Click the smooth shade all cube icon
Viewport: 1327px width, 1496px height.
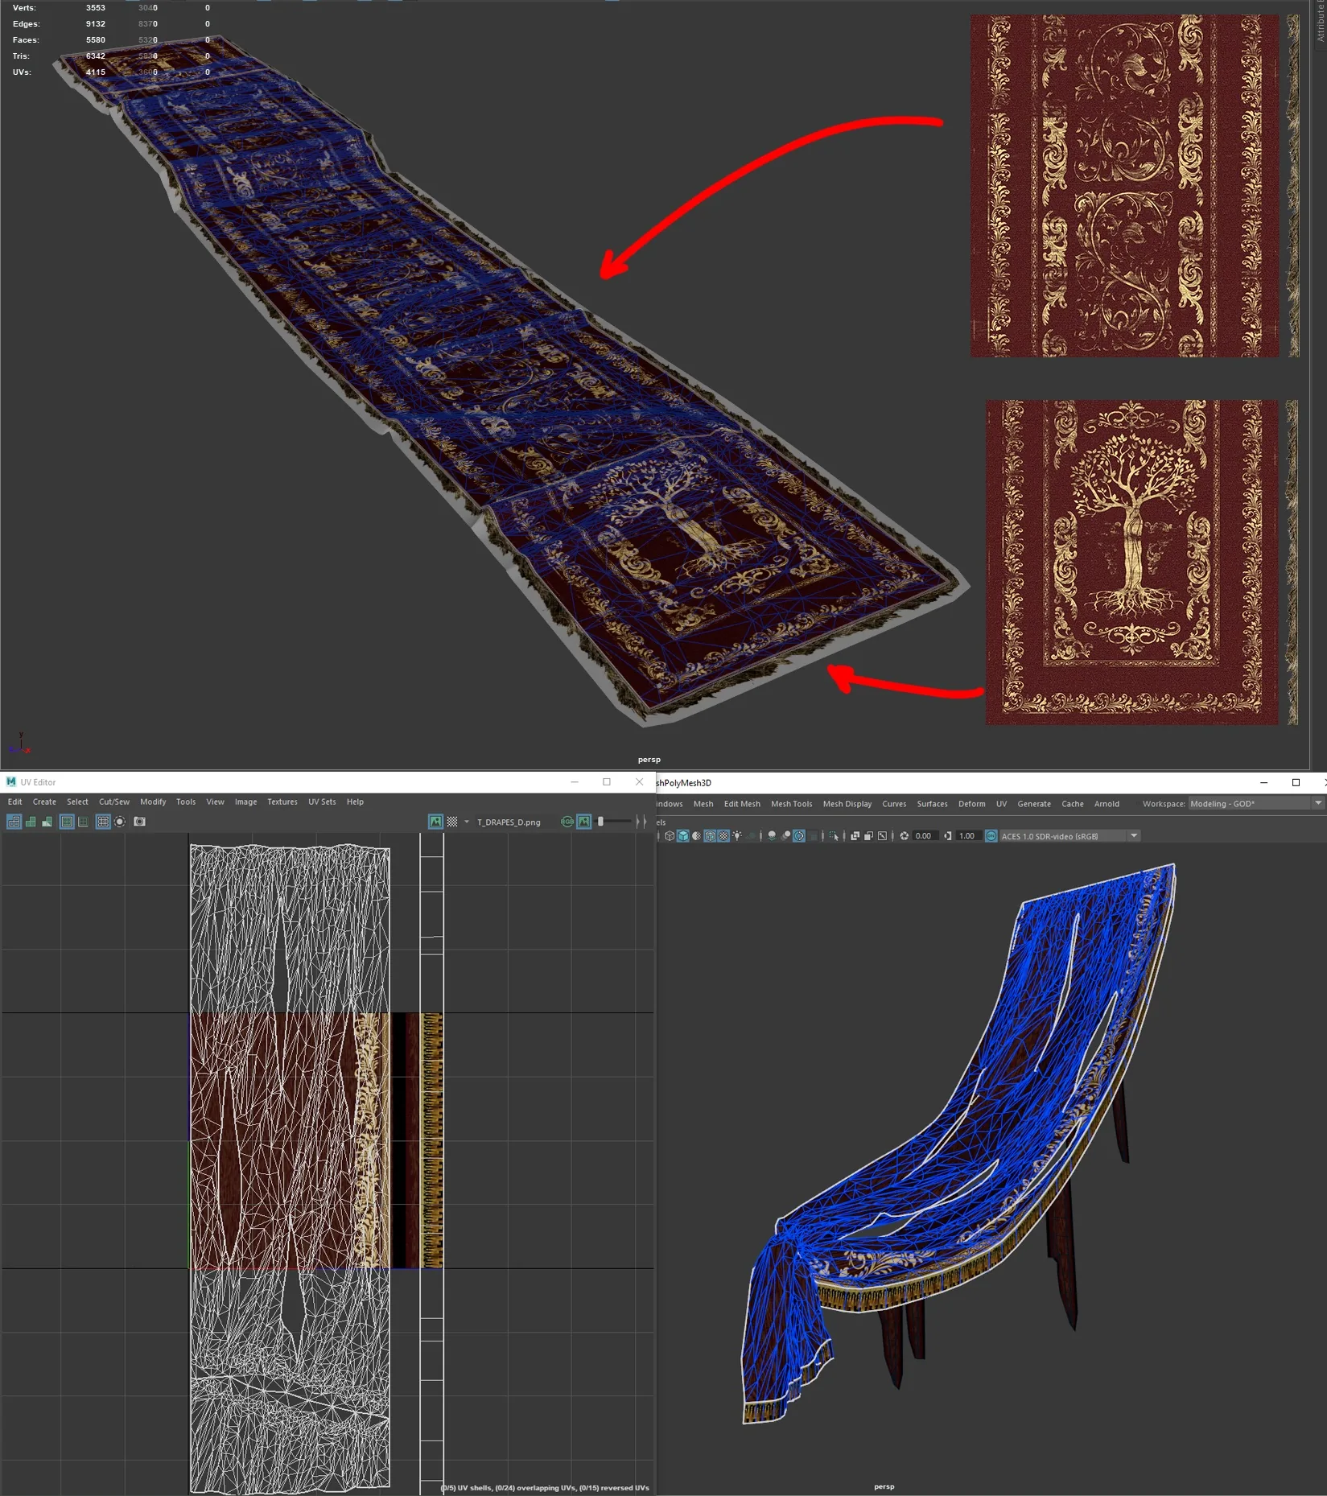683,836
